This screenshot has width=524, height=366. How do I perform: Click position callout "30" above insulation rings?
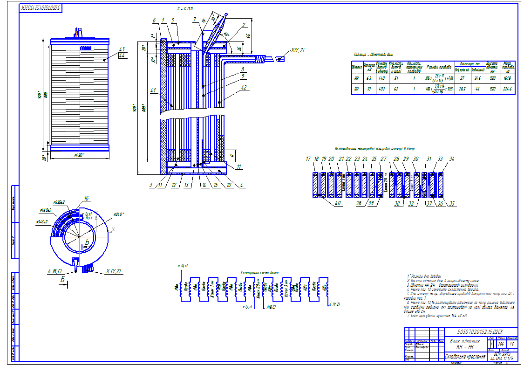416,159
